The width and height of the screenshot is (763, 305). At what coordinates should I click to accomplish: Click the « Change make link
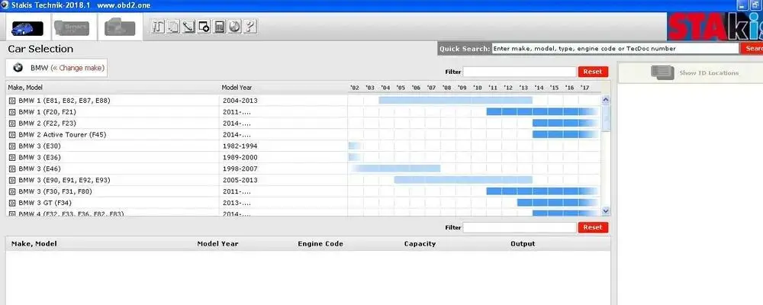78,68
